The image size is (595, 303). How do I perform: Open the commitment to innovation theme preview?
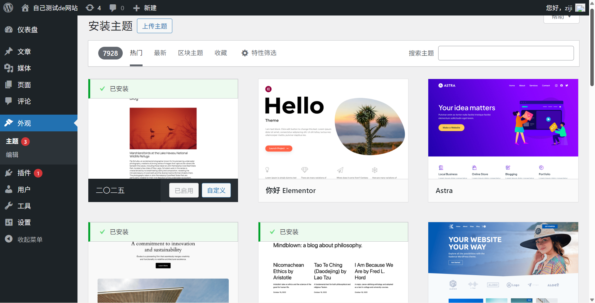click(163, 272)
